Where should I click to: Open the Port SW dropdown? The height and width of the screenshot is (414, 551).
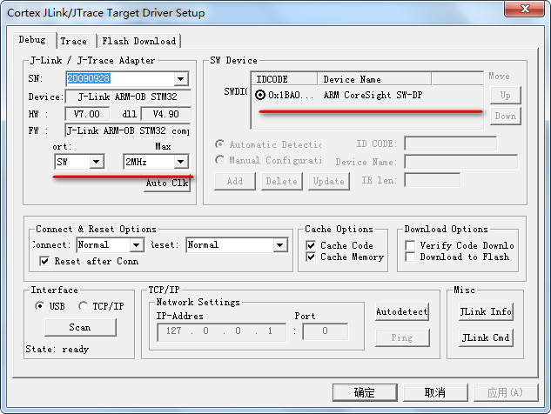coord(97,162)
